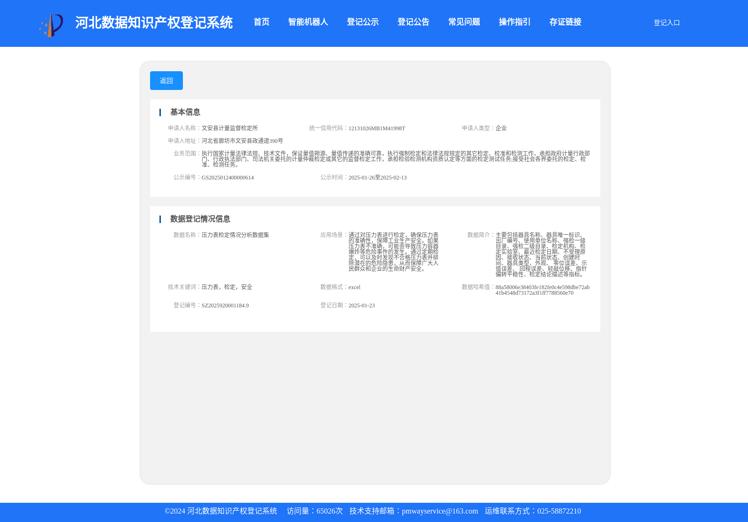Click contact number 025-58872210
Viewport: 748px width, 522px height.
pos(559,511)
